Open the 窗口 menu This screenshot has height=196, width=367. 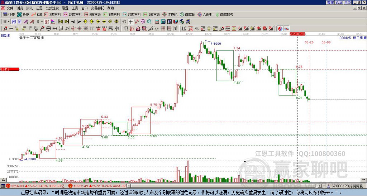pyautogui.click(x=85, y=8)
